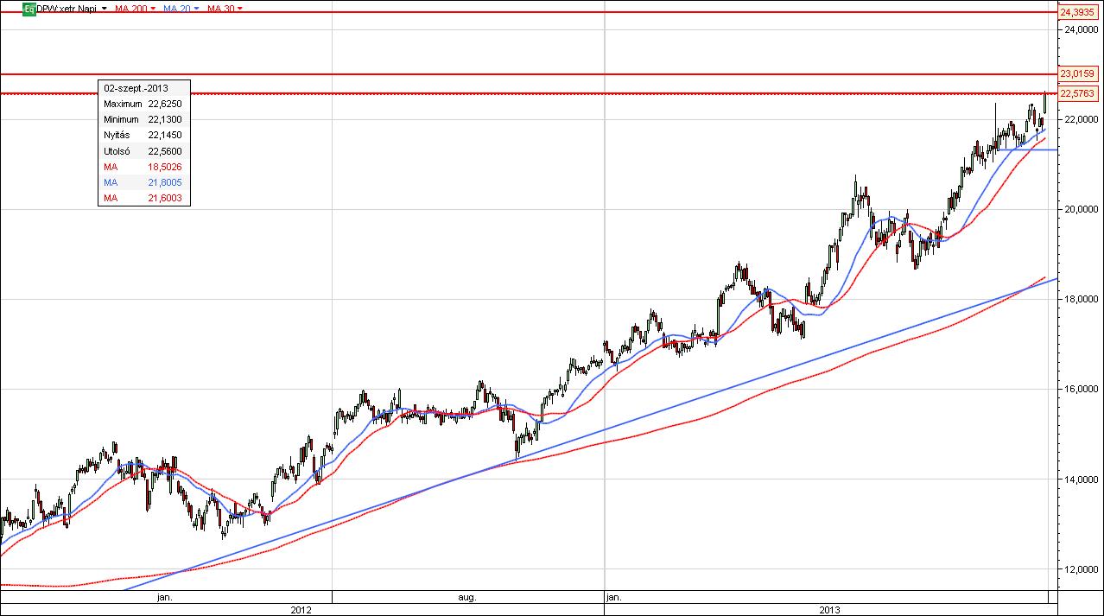Click the 02-szept.-2013 date header in the data box
The height and width of the screenshot is (616, 1104).
(x=143, y=88)
